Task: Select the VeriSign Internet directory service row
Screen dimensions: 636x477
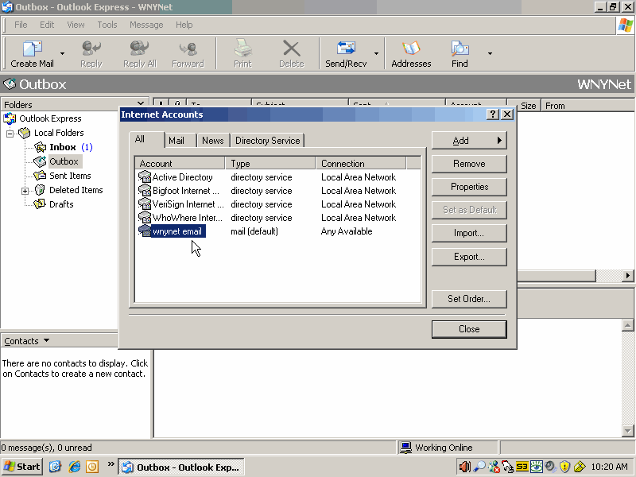Action: pyautogui.click(x=277, y=204)
